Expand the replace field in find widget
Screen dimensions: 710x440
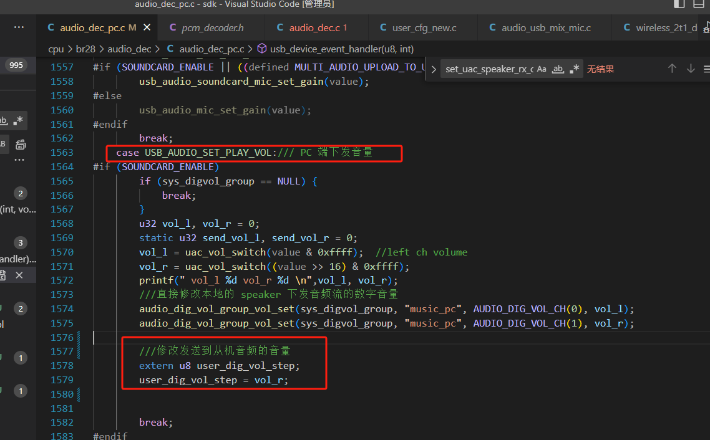(434, 69)
